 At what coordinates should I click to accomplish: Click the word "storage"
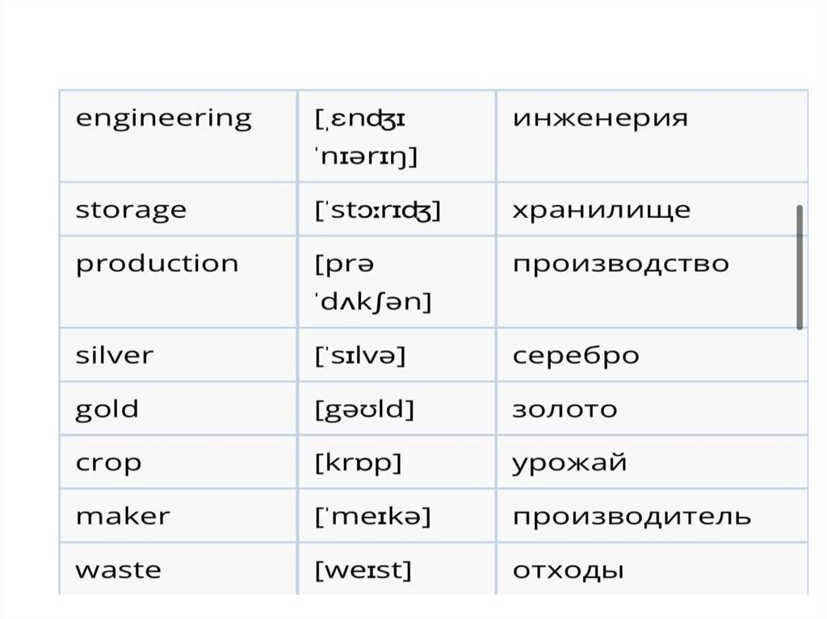(x=131, y=210)
